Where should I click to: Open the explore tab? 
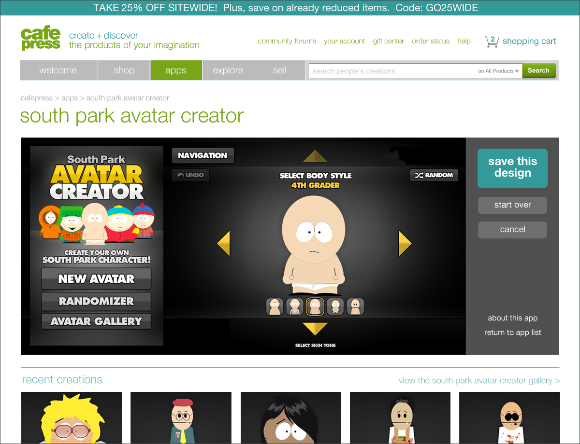[x=228, y=70]
